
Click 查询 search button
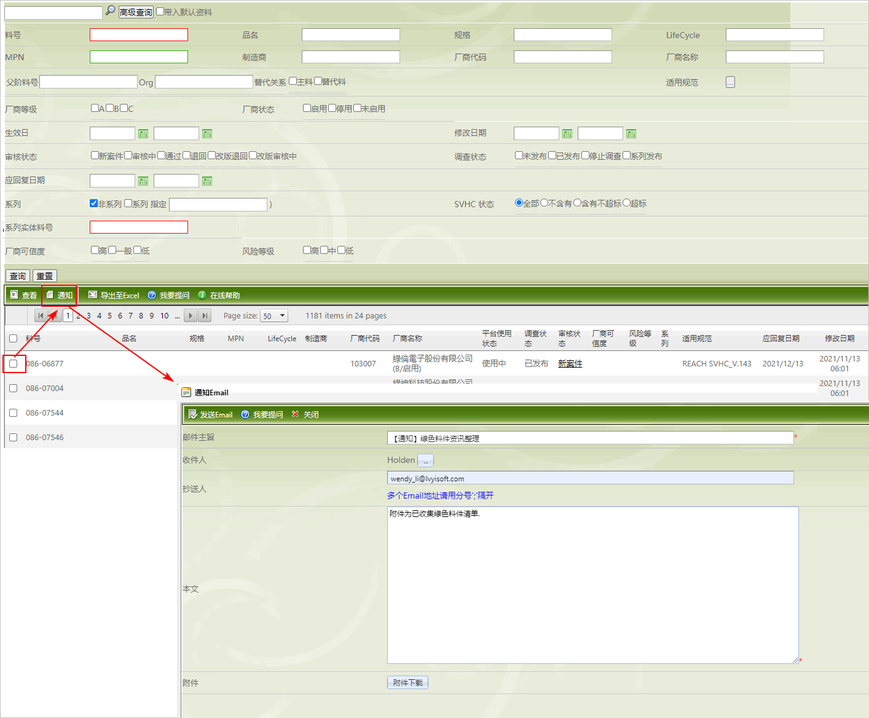[x=18, y=276]
